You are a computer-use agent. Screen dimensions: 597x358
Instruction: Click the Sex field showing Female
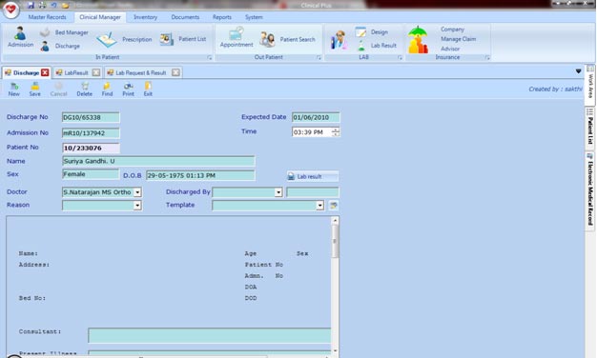[x=91, y=174]
